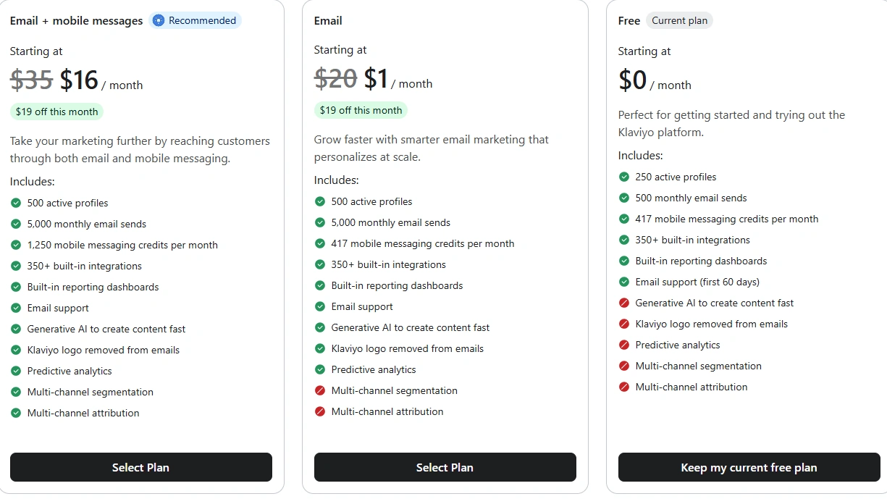Image resolution: width=887 pixels, height=499 pixels.
Task: Click check beside 350+ built-in integrations in Free plan
Action: 624,240
